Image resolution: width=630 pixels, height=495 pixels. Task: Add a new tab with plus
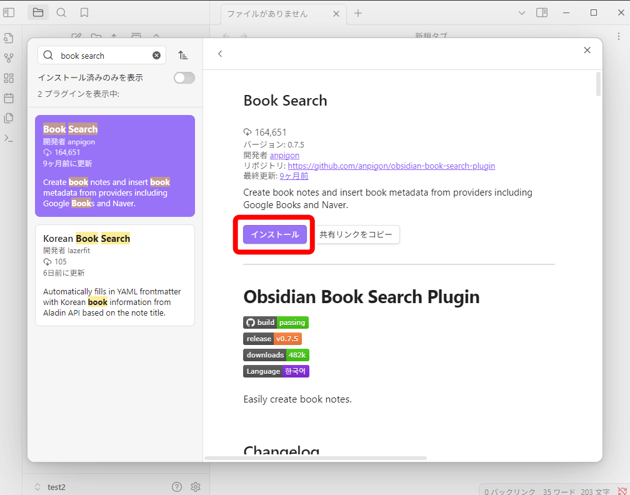(358, 13)
